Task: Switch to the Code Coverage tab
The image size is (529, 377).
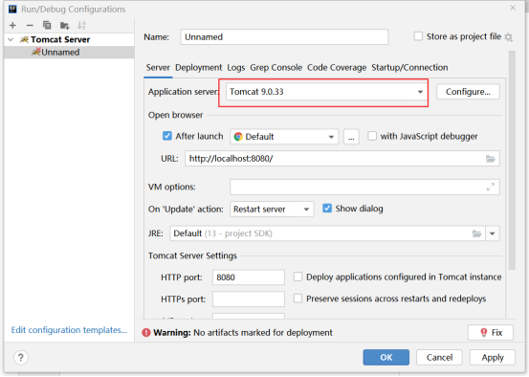Action: (x=337, y=68)
